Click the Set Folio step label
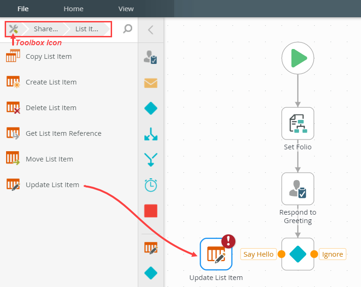 297,147
